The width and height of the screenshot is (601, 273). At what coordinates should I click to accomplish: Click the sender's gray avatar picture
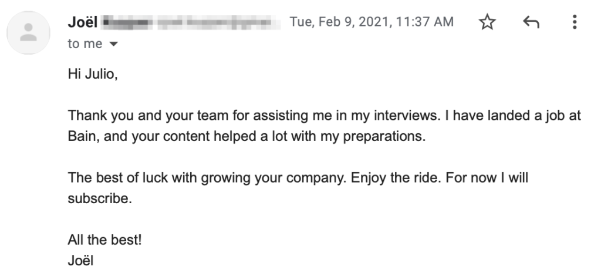(28, 33)
